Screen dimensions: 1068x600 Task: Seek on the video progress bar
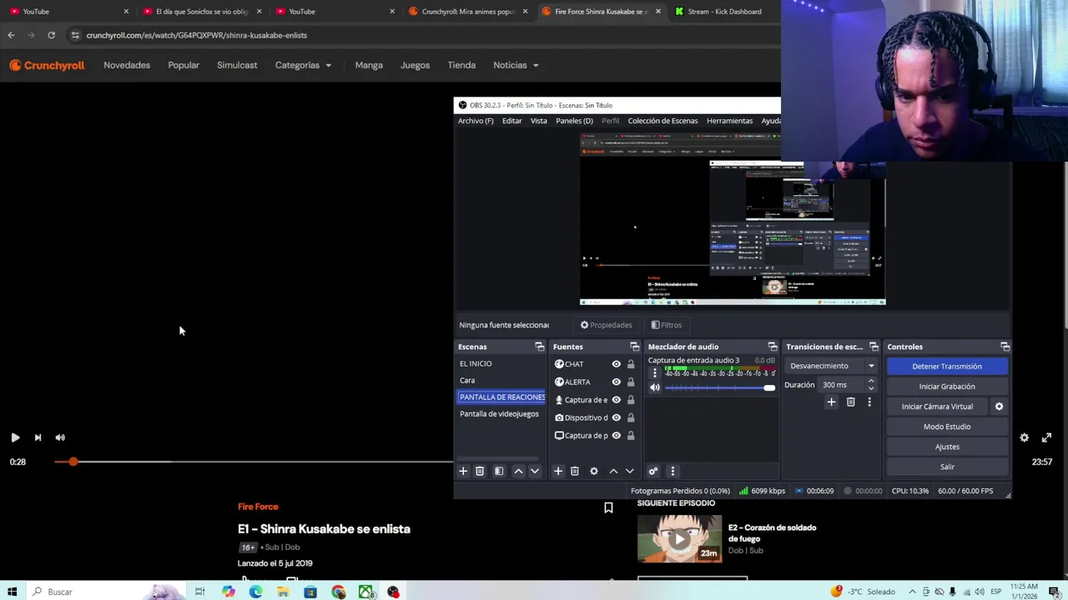(x=254, y=462)
